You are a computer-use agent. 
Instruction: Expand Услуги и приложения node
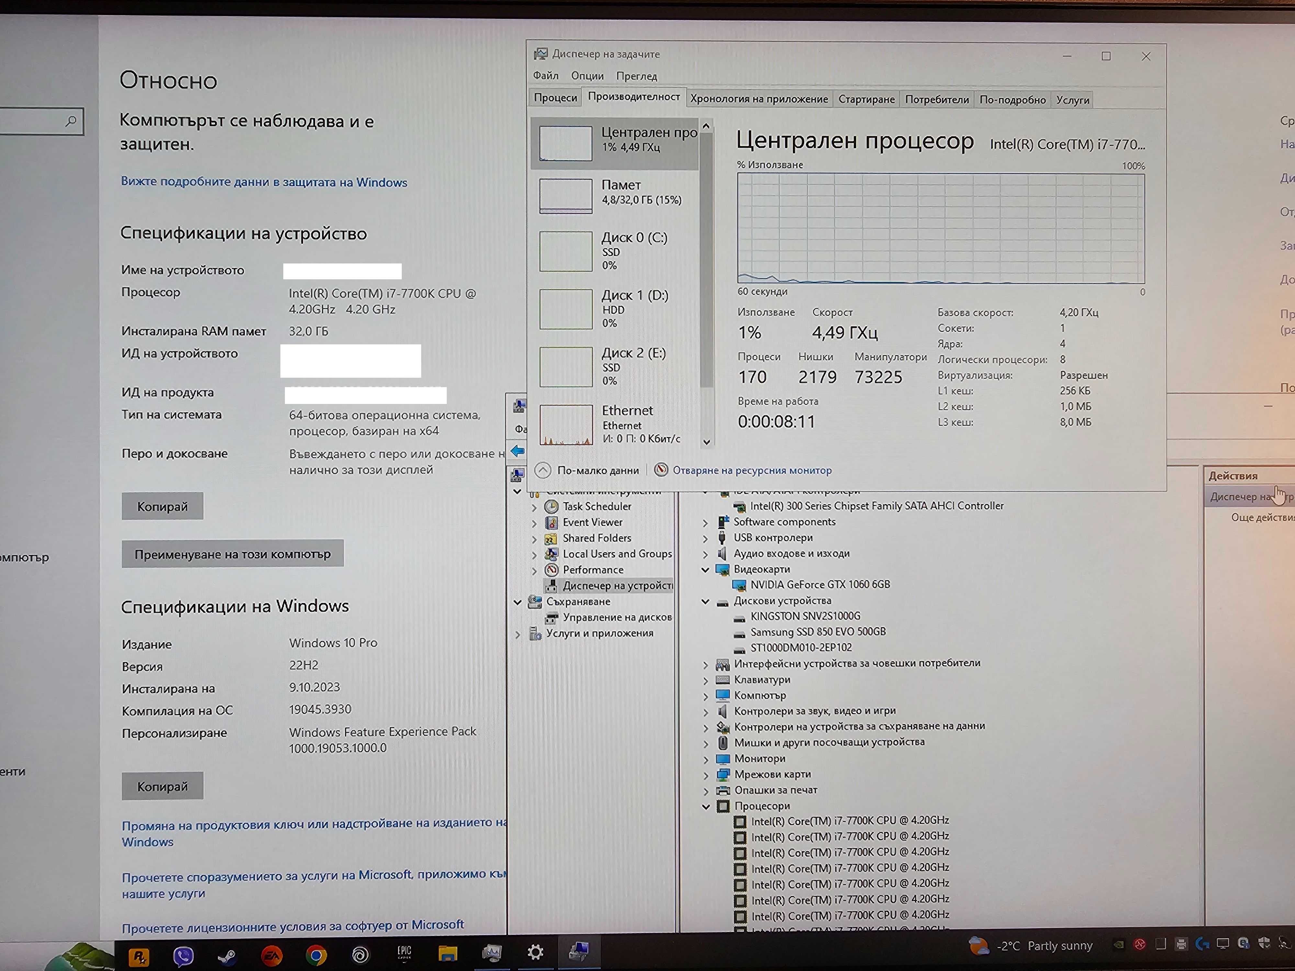click(518, 634)
